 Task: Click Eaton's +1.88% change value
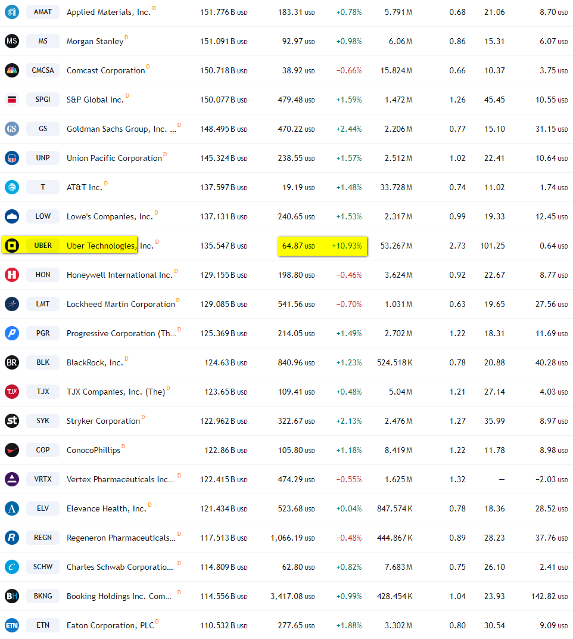tap(349, 625)
